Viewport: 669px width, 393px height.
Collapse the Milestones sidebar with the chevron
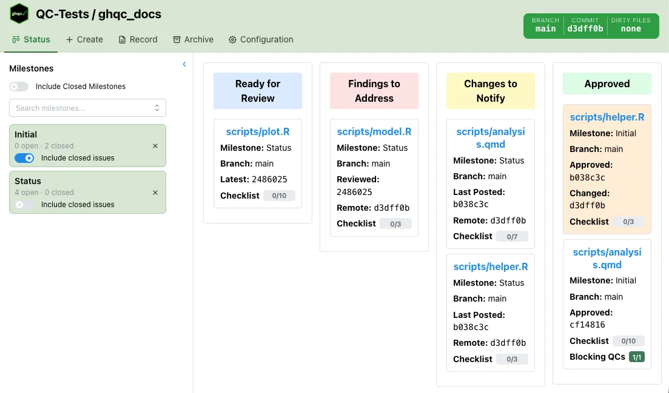coord(184,64)
